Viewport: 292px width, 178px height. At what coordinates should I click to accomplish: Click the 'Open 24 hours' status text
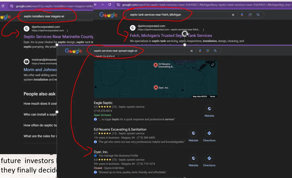coord(102,115)
